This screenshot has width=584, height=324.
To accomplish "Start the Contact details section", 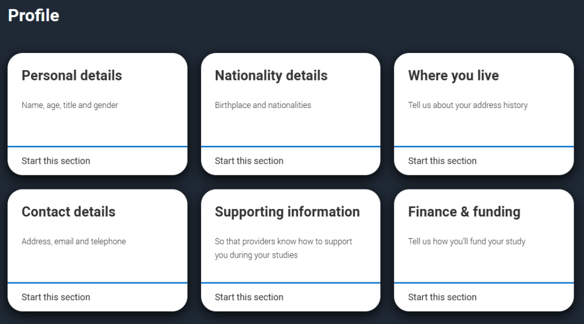I will pos(56,297).
